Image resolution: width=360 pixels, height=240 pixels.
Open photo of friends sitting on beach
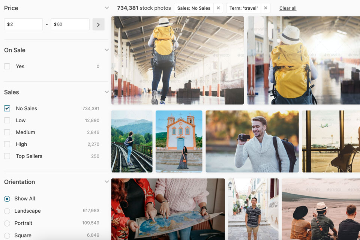321,209
